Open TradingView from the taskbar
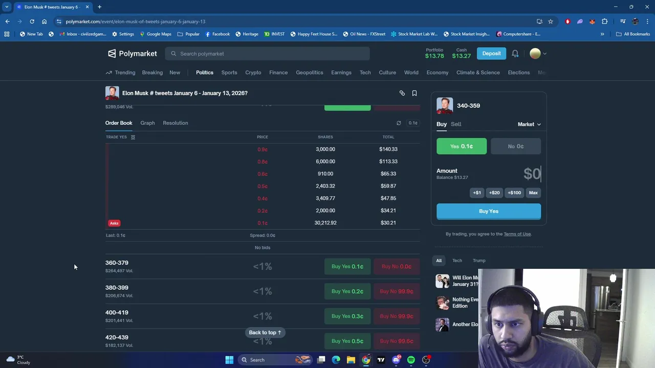Image resolution: width=655 pixels, height=368 pixels. pyautogui.click(x=381, y=360)
